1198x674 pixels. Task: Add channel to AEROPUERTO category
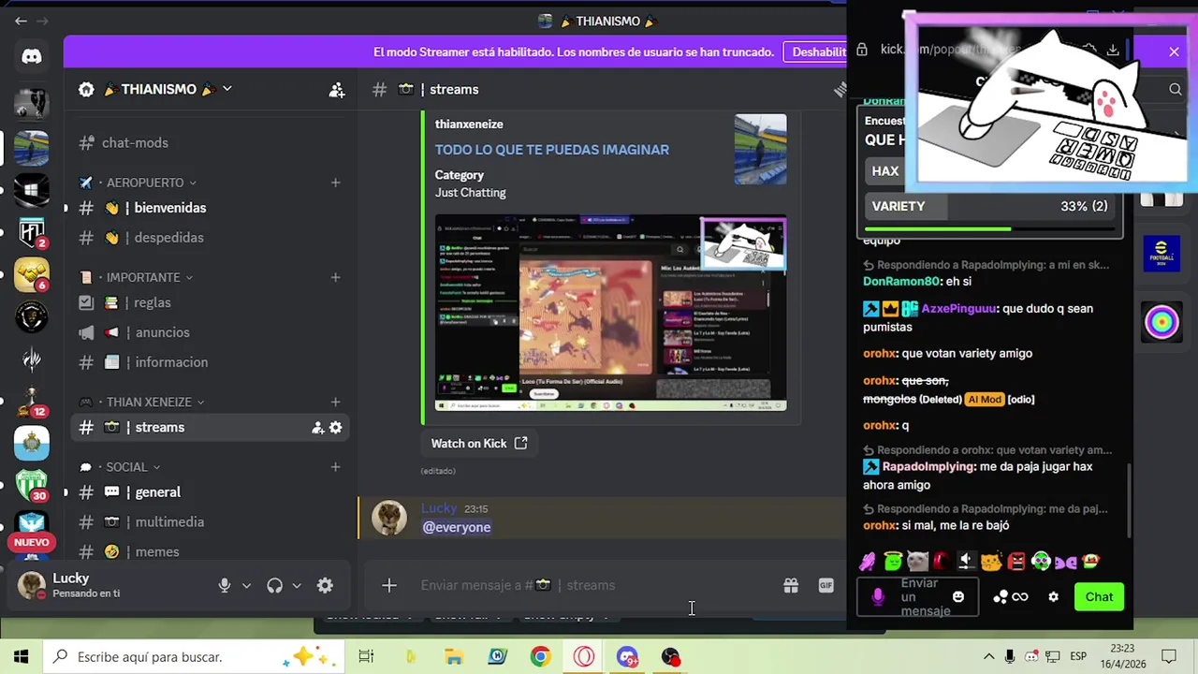coord(335,183)
